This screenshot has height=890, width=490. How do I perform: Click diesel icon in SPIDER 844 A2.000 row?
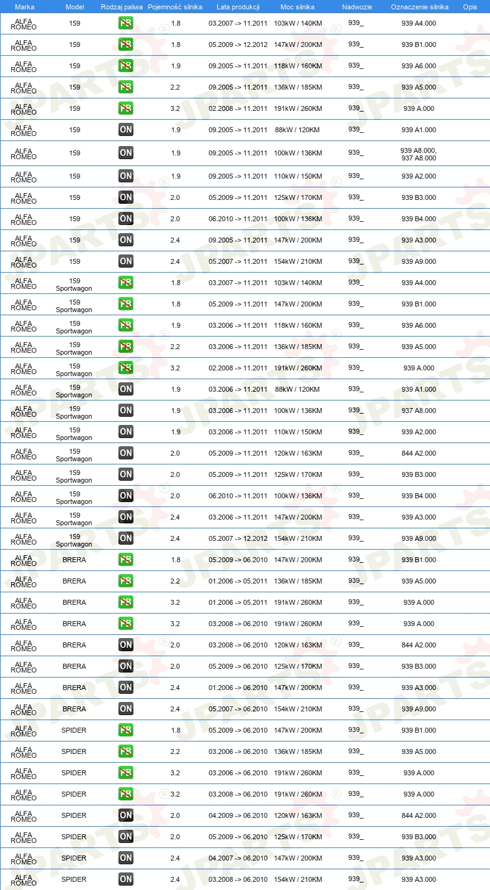coord(126,815)
